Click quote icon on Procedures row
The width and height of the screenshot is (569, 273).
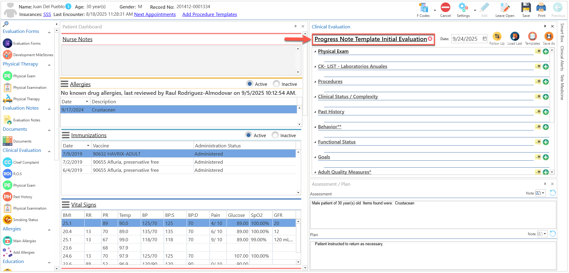click(x=538, y=82)
